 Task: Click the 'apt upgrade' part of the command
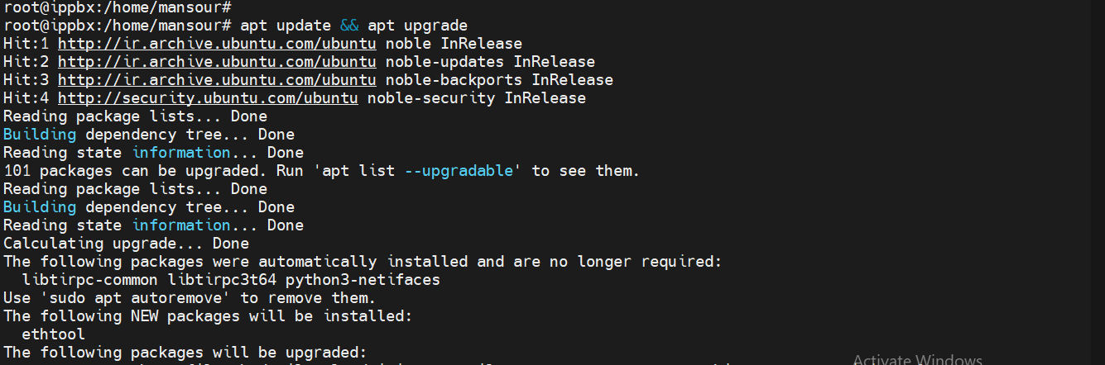click(417, 26)
